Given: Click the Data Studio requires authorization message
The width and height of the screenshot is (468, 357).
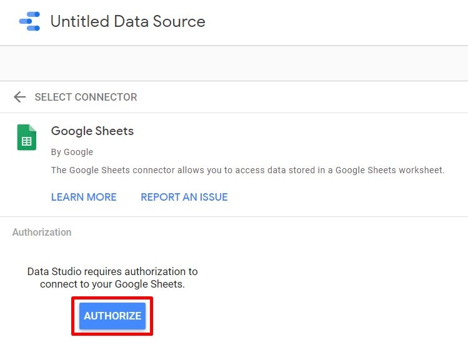Looking at the screenshot, I should pos(112,272).
